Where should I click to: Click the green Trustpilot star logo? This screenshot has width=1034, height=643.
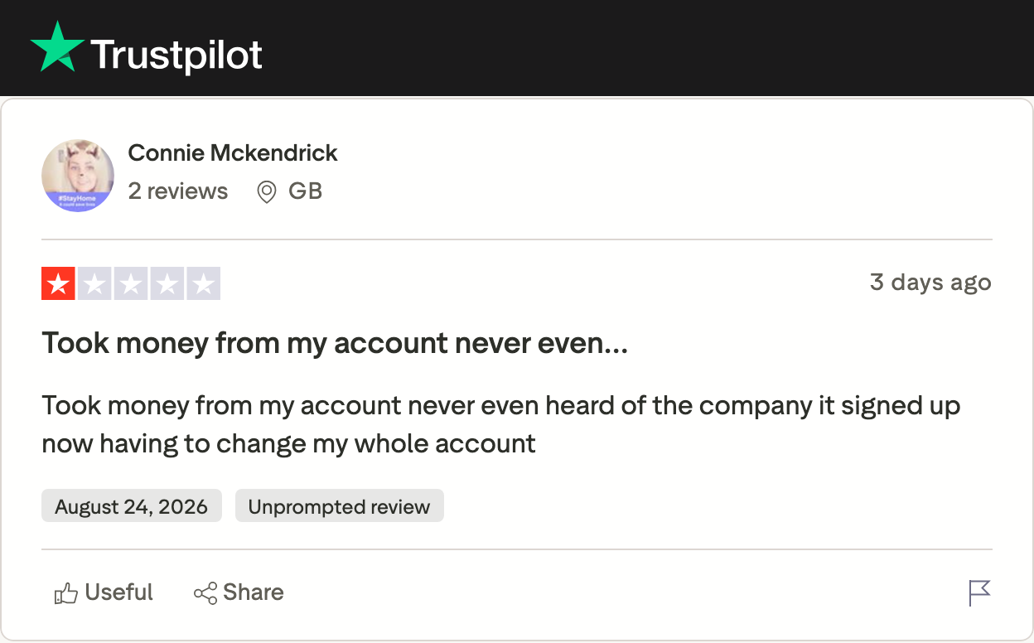click(x=57, y=47)
